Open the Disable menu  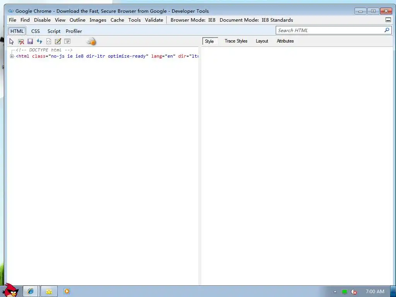click(42, 20)
